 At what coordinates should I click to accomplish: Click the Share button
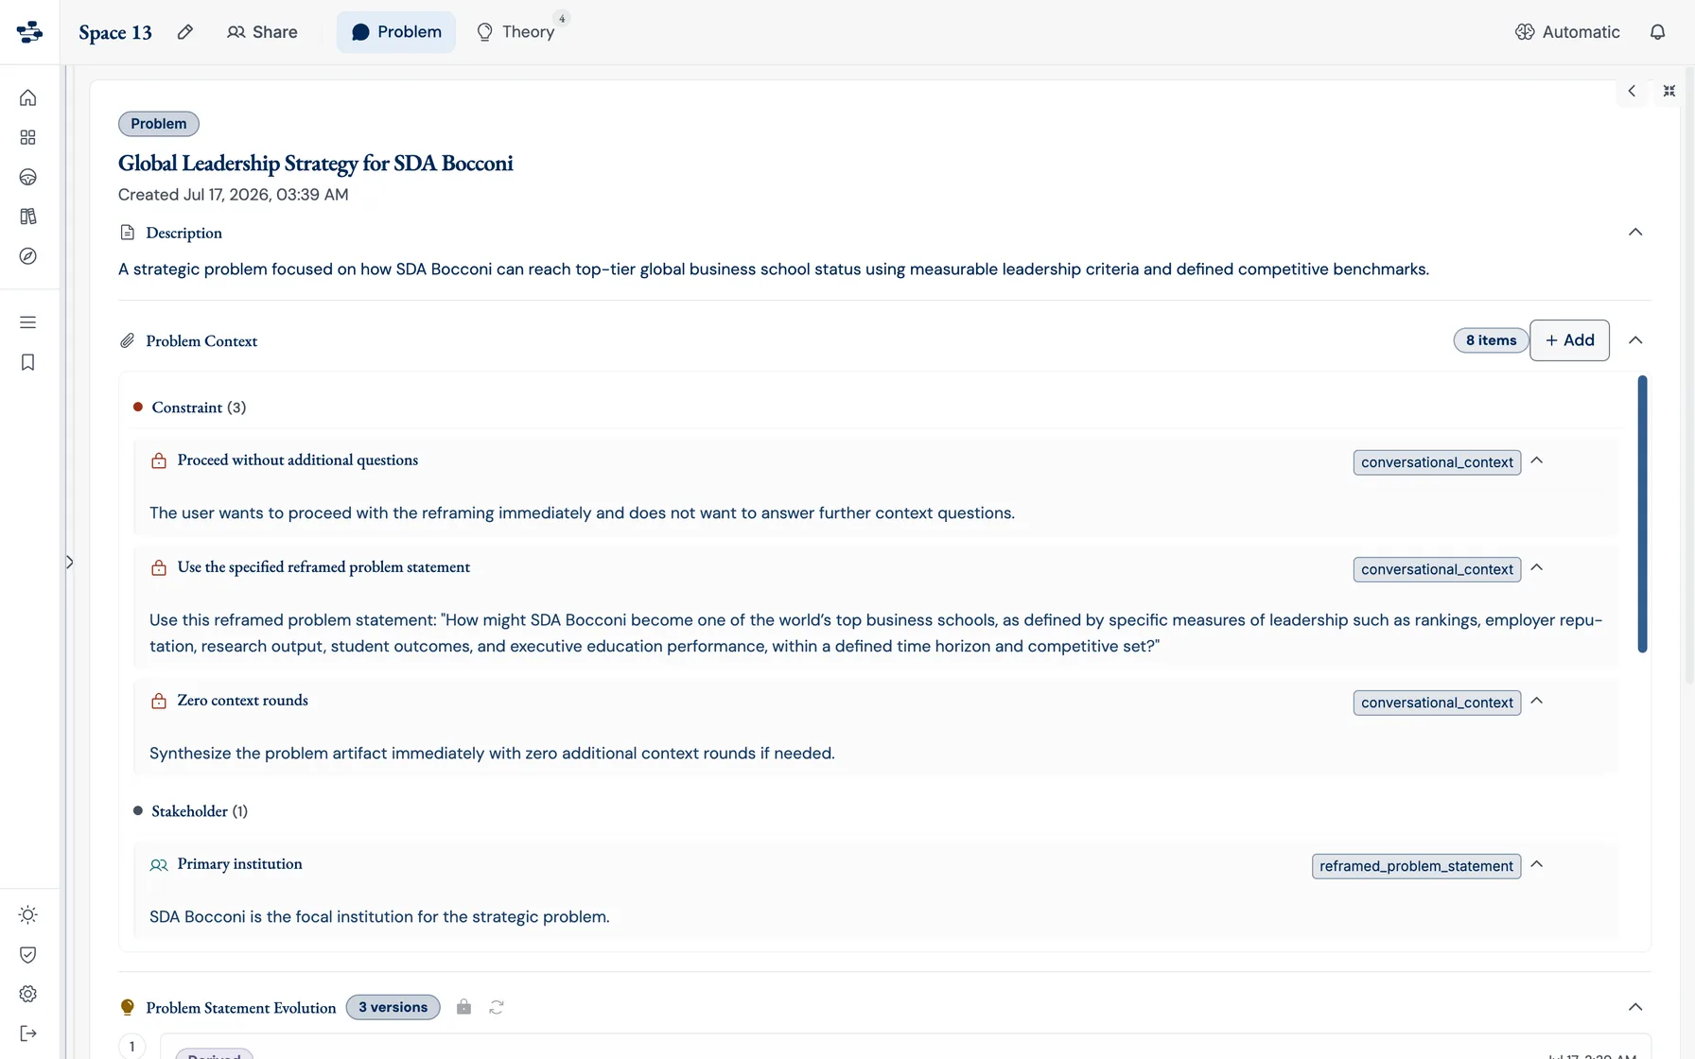coord(262,32)
